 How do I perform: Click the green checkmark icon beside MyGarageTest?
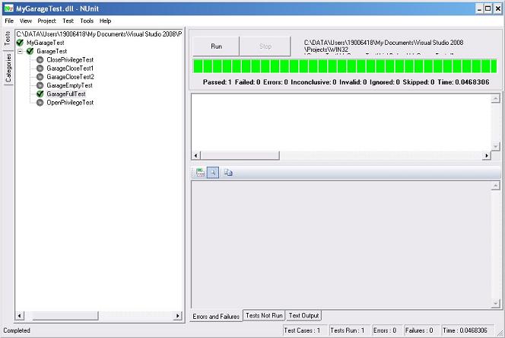21,43
